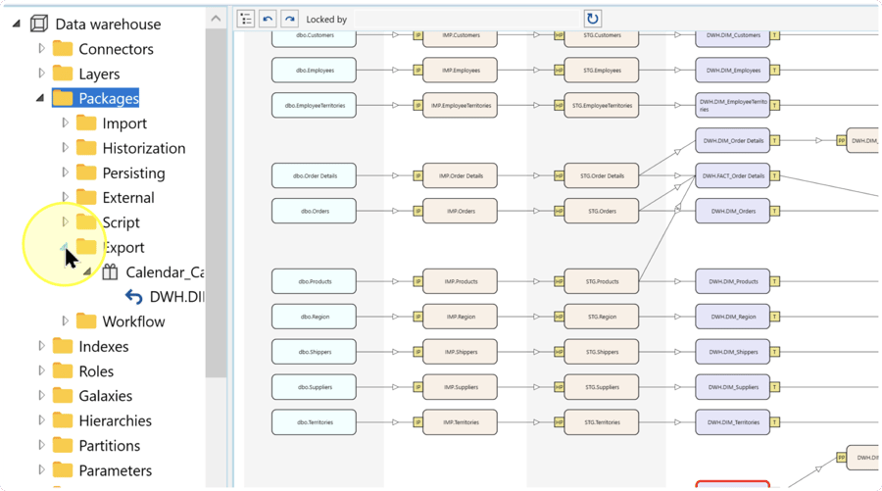Click IP badge on IMP.Shippers node
The height and width of the screenshot is (491, 882).
point(417,352)
